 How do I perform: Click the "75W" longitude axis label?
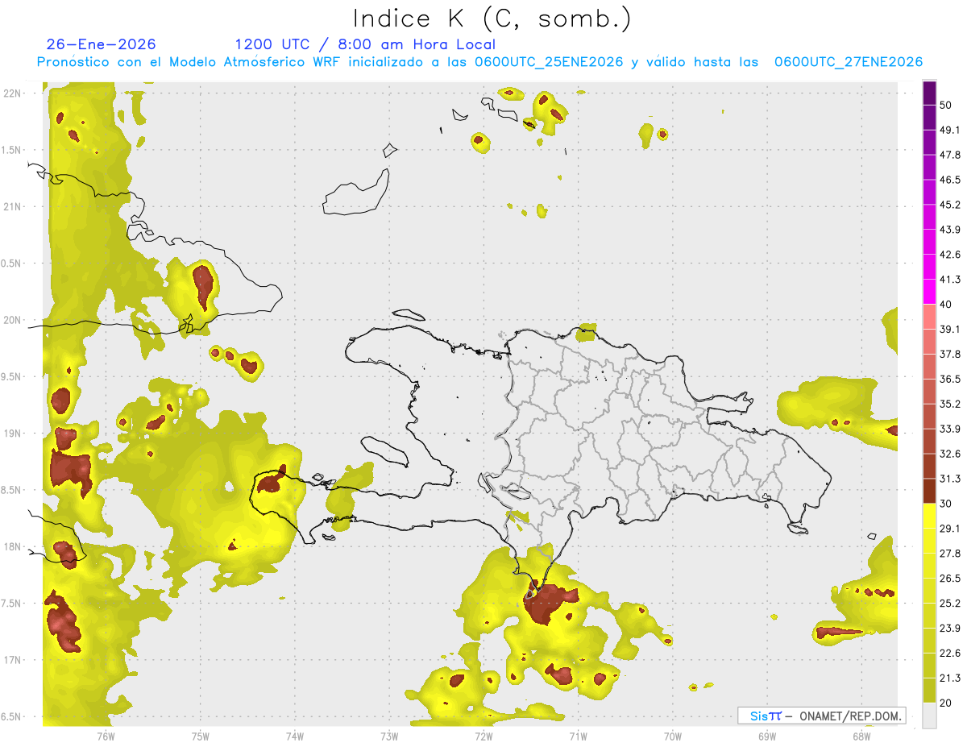201,736
